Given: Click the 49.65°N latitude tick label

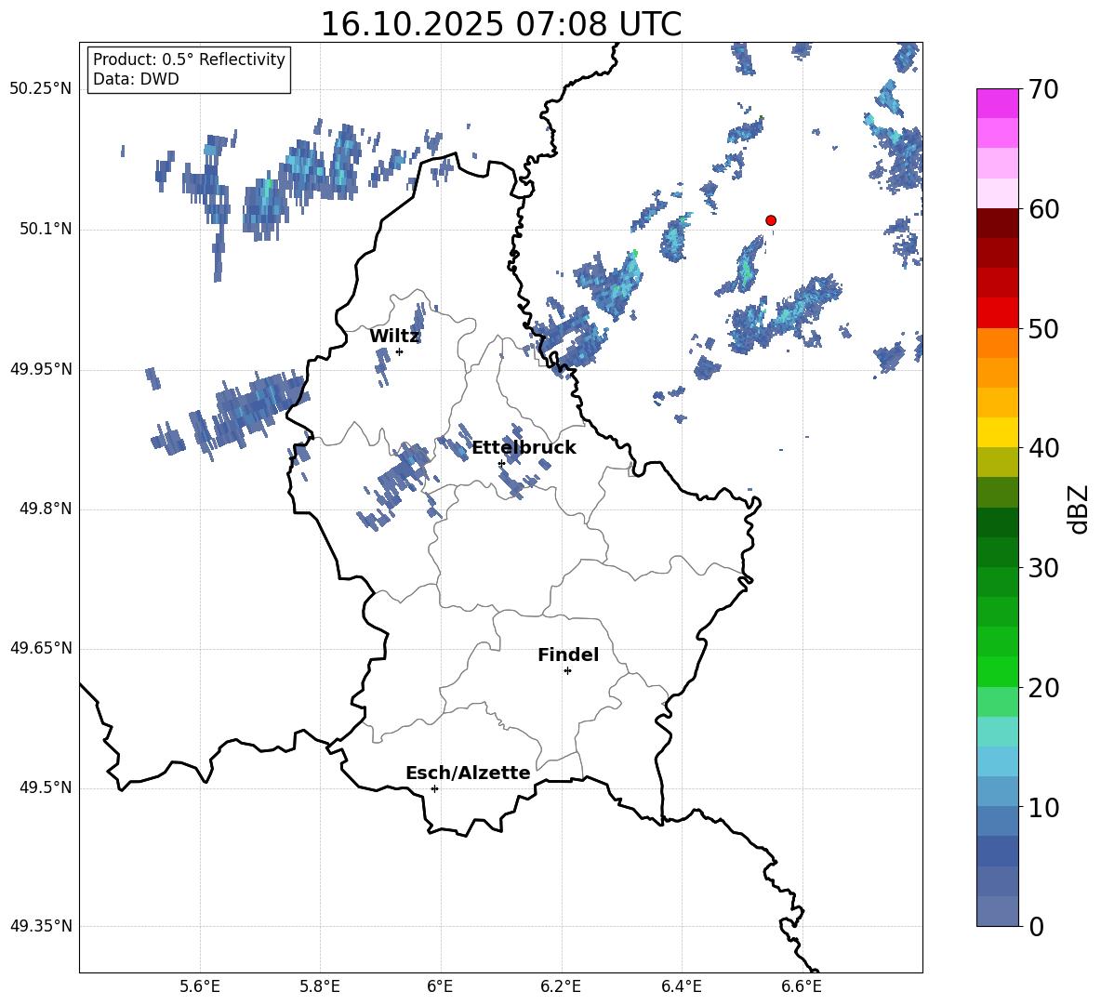Looking at the screenshot, I should (x=41, y=647).
